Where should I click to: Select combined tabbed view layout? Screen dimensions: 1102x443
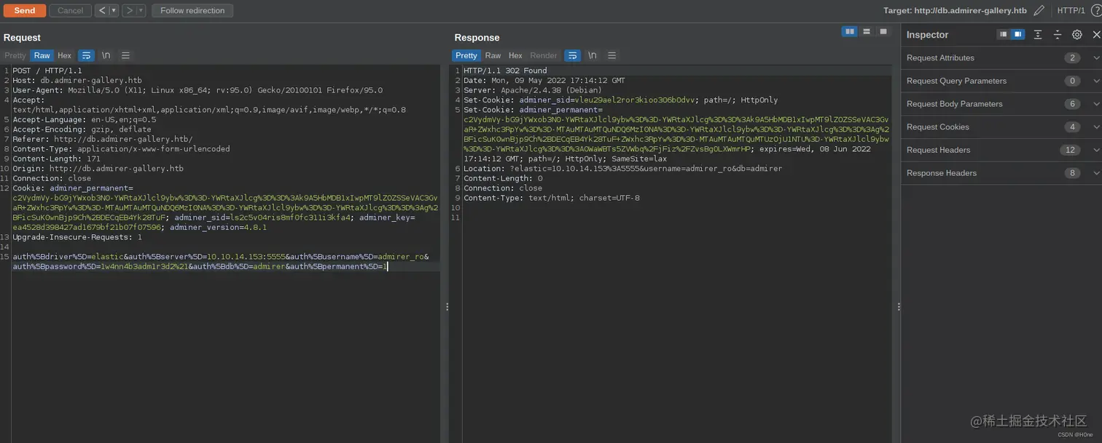pyautogui.click(x=883, y=31)
